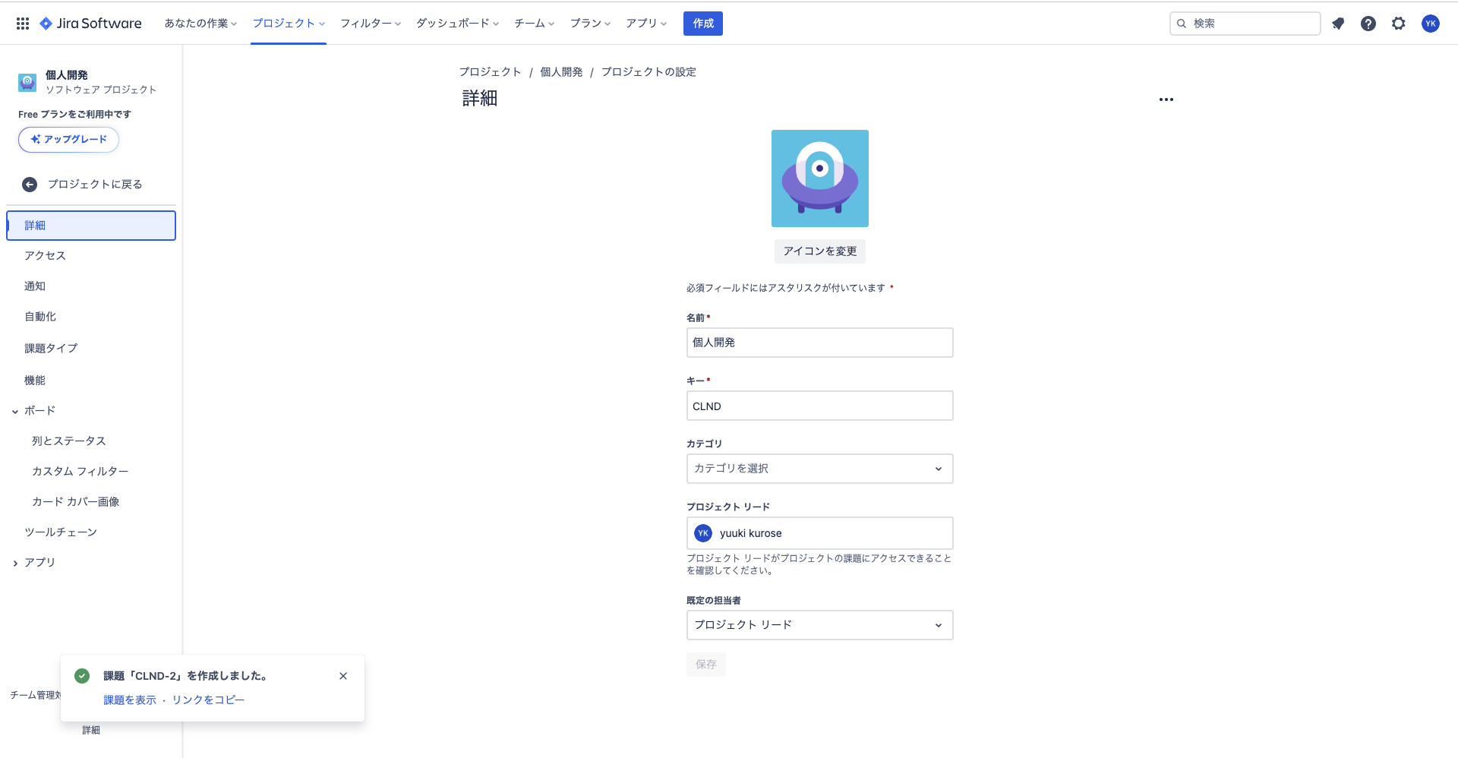
Task: Switch to the 通知 settings section
Action: click(35, 286)
